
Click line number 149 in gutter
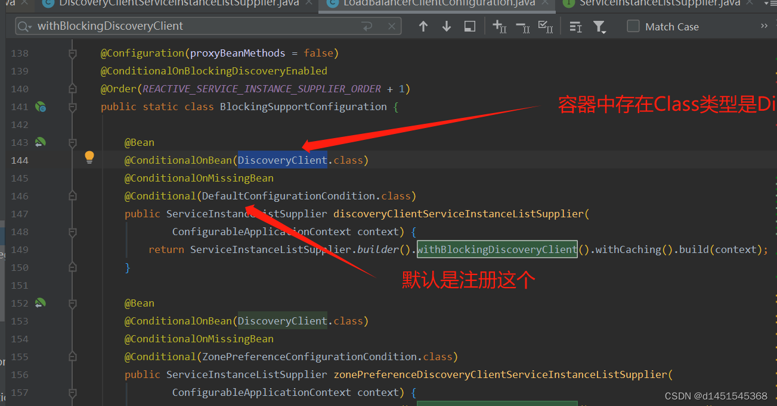pyautogui.click(x=20, y=249)
